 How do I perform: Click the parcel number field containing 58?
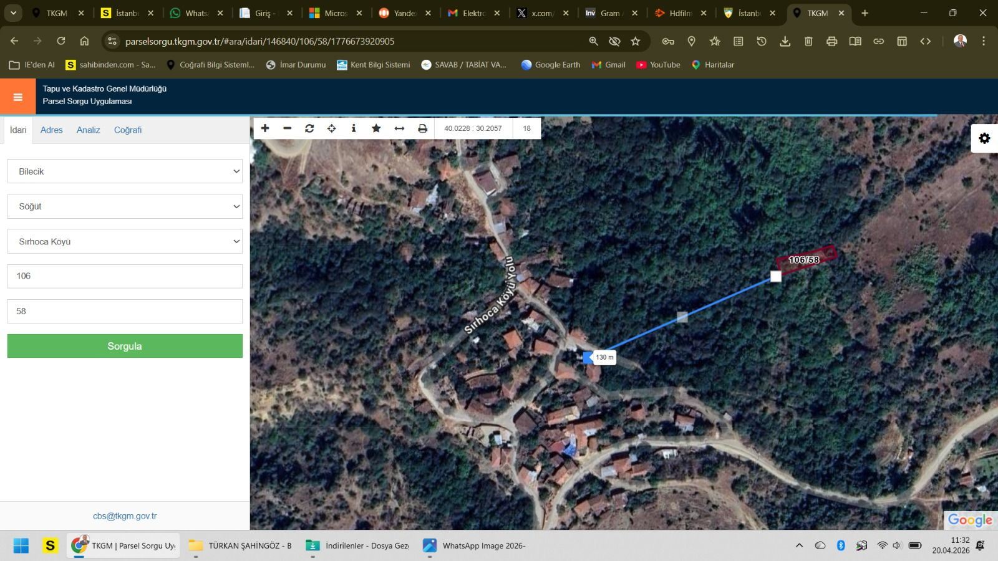[x=125, y=311]
